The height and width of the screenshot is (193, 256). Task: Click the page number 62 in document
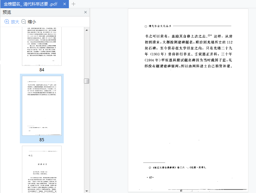coord(150,178)
